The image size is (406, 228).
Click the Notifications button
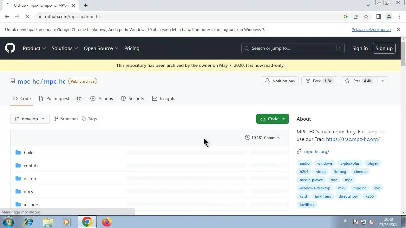click(x=280, y=81)
